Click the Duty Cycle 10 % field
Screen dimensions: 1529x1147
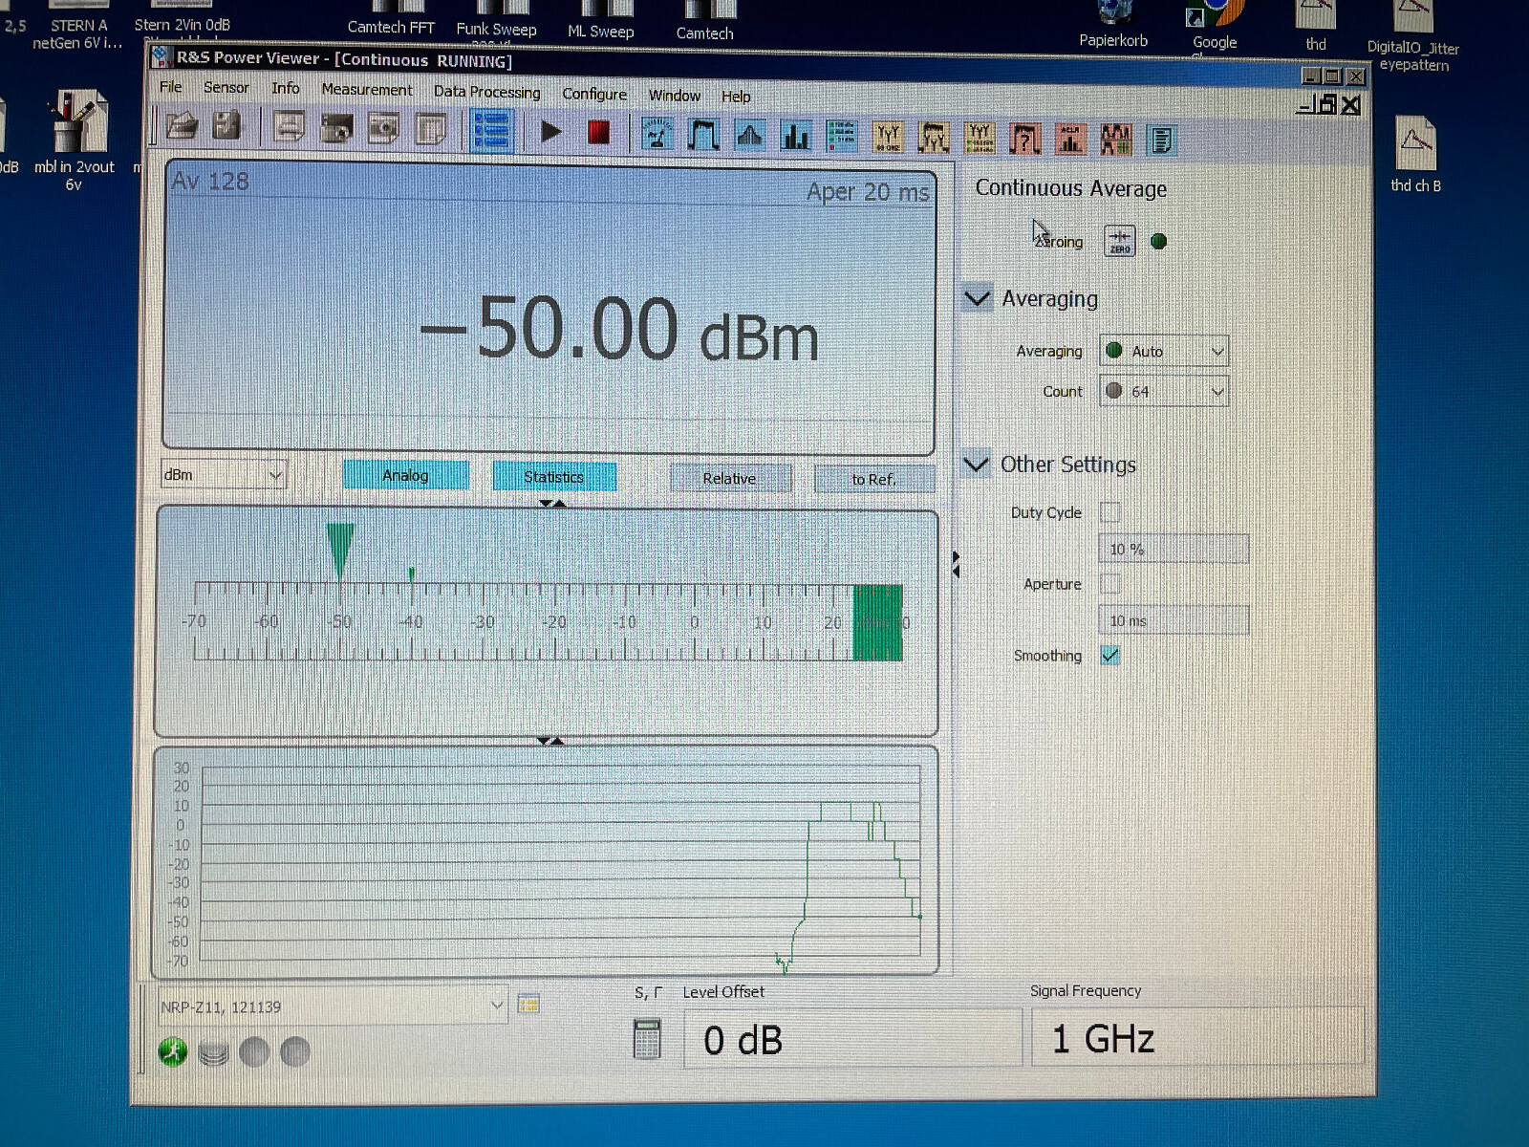(1174, 549)
